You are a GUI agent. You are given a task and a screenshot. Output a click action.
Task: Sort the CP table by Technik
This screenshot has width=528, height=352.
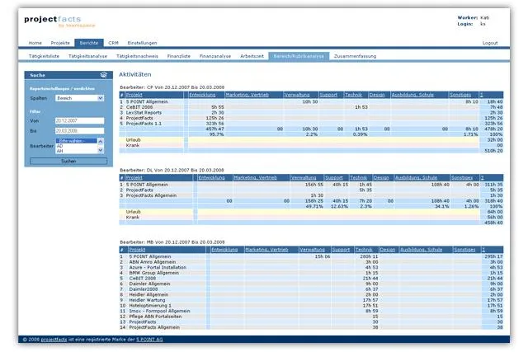point(354,95)
